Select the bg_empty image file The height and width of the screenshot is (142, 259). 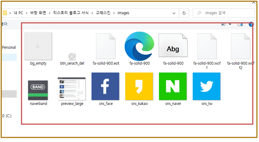[x=38, y=46]
